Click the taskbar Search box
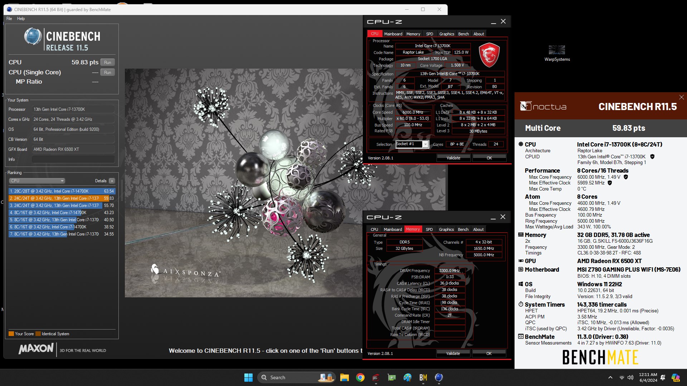The width and height of the screenshot is (687, 386). pos(297,377)
